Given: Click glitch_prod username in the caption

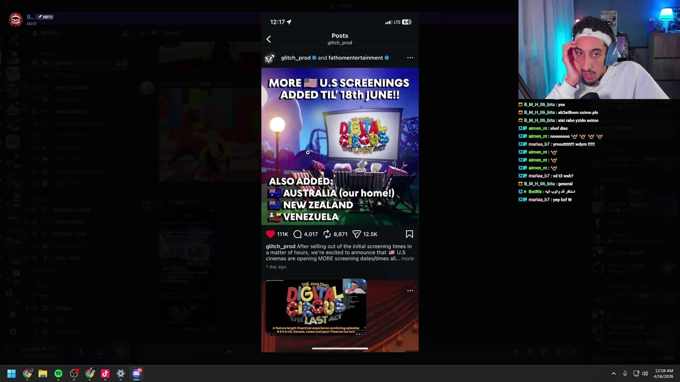Looking at the screenshot, I should point(280,246).
